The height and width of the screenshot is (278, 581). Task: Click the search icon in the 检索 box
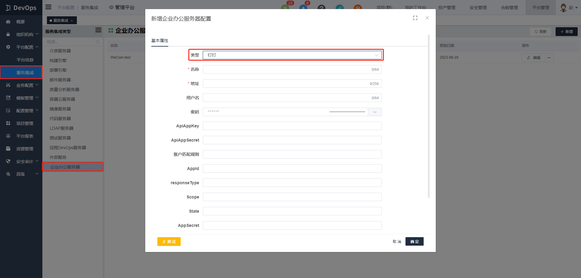point(97,42)
